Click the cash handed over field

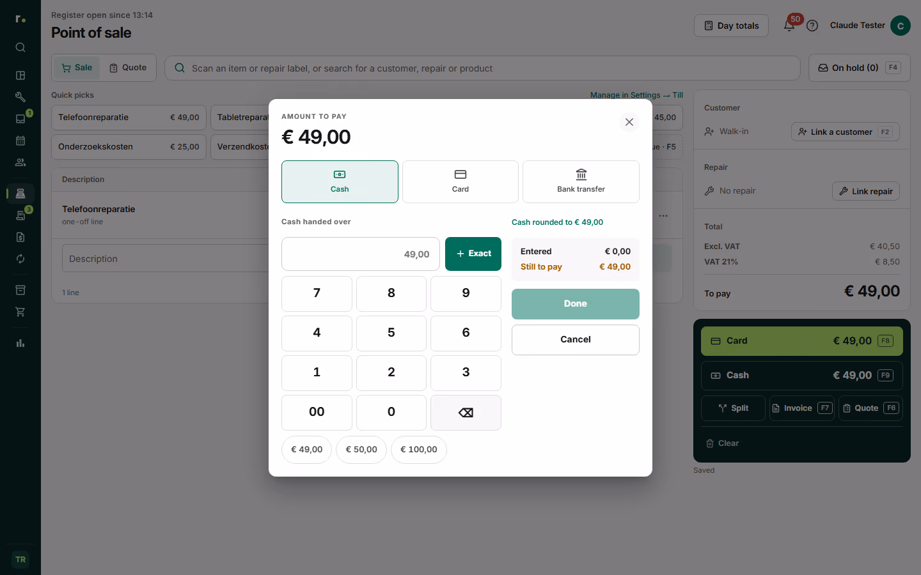pos(361,254)
